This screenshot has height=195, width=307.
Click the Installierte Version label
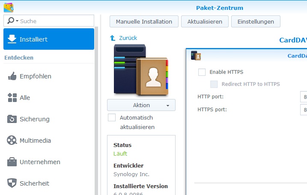tap(140, 186)
